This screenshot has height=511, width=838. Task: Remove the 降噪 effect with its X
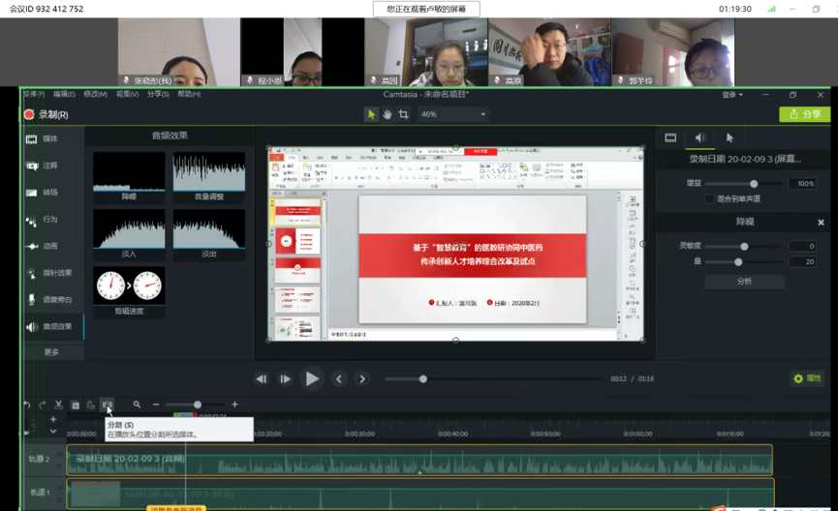point(821,223)
